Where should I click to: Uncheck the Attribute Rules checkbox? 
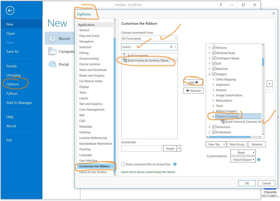214,53
